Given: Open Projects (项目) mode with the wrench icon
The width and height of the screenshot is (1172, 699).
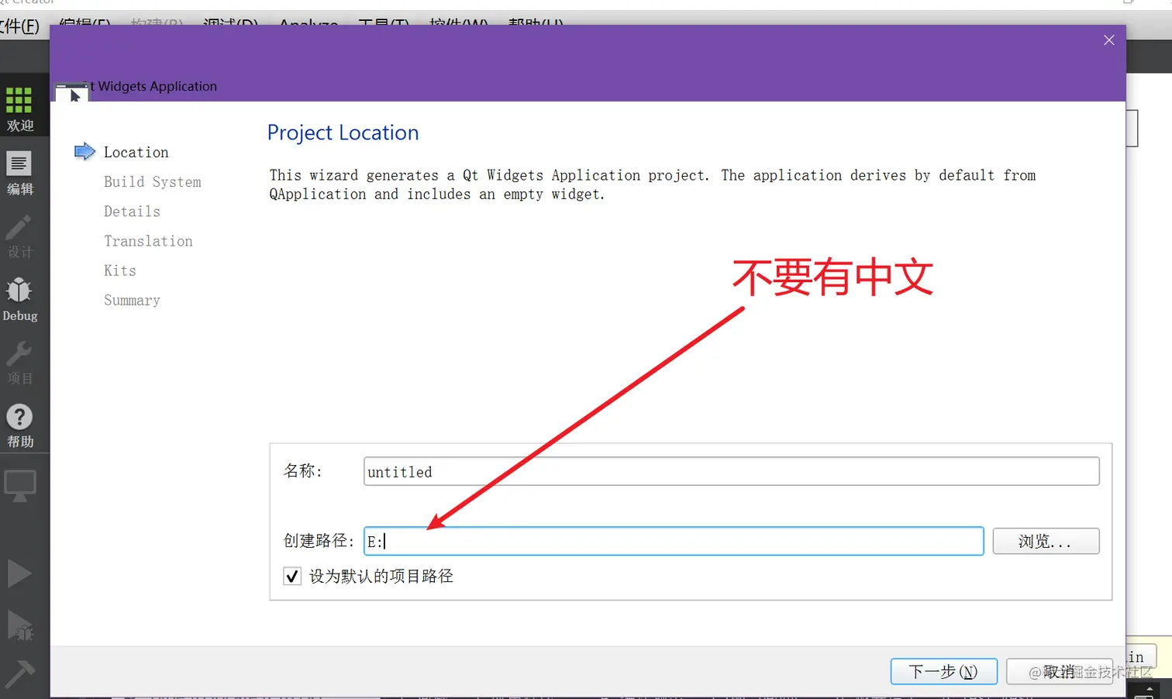Looking at the screenshot, I should click(19, 363).
